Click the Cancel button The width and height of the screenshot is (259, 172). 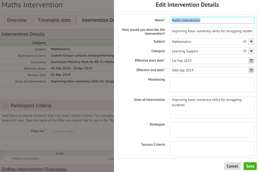coord(232,166)
